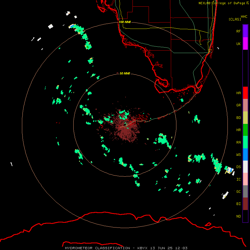The height and width of the screenshot is (250, 250).
Task: Click the KBYX radar site identifier
Action: (142, 248)
